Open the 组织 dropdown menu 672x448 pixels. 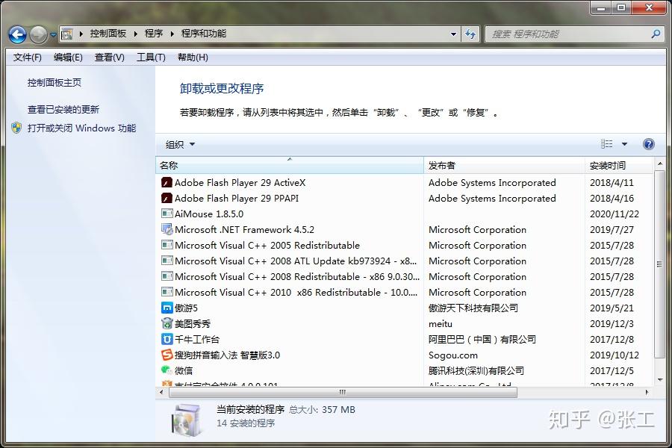pos(179,144)
